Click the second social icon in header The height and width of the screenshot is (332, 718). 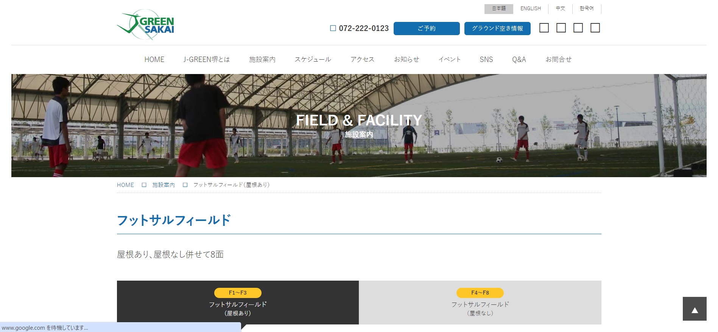561,28
